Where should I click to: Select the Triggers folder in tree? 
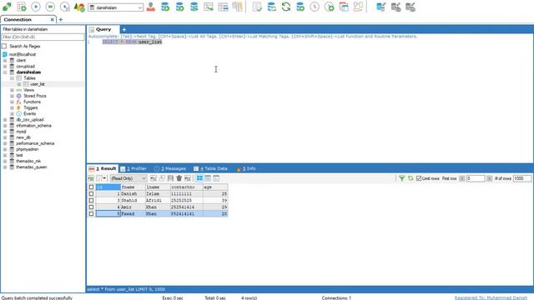tap(31, 107)
